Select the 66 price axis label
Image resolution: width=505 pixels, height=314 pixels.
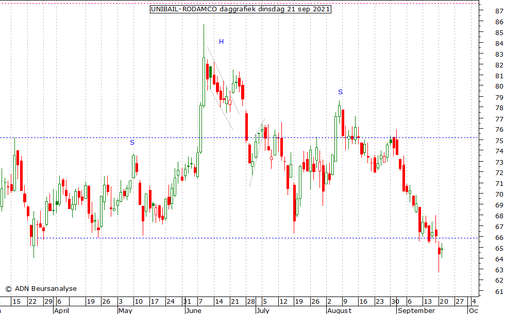pos(499,237)
